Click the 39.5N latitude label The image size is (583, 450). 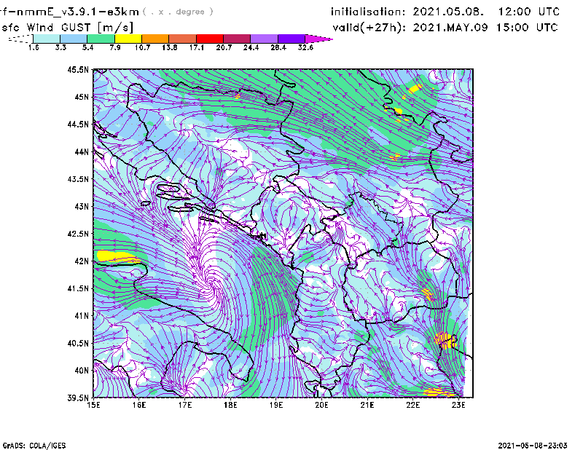pyautogui.click(x=78, y=398)
